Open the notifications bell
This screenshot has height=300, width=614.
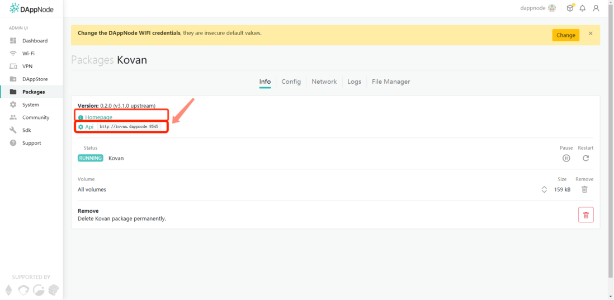coord(583,8)
